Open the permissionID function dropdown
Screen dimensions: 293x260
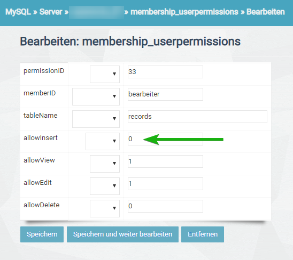tap(105, 74)
